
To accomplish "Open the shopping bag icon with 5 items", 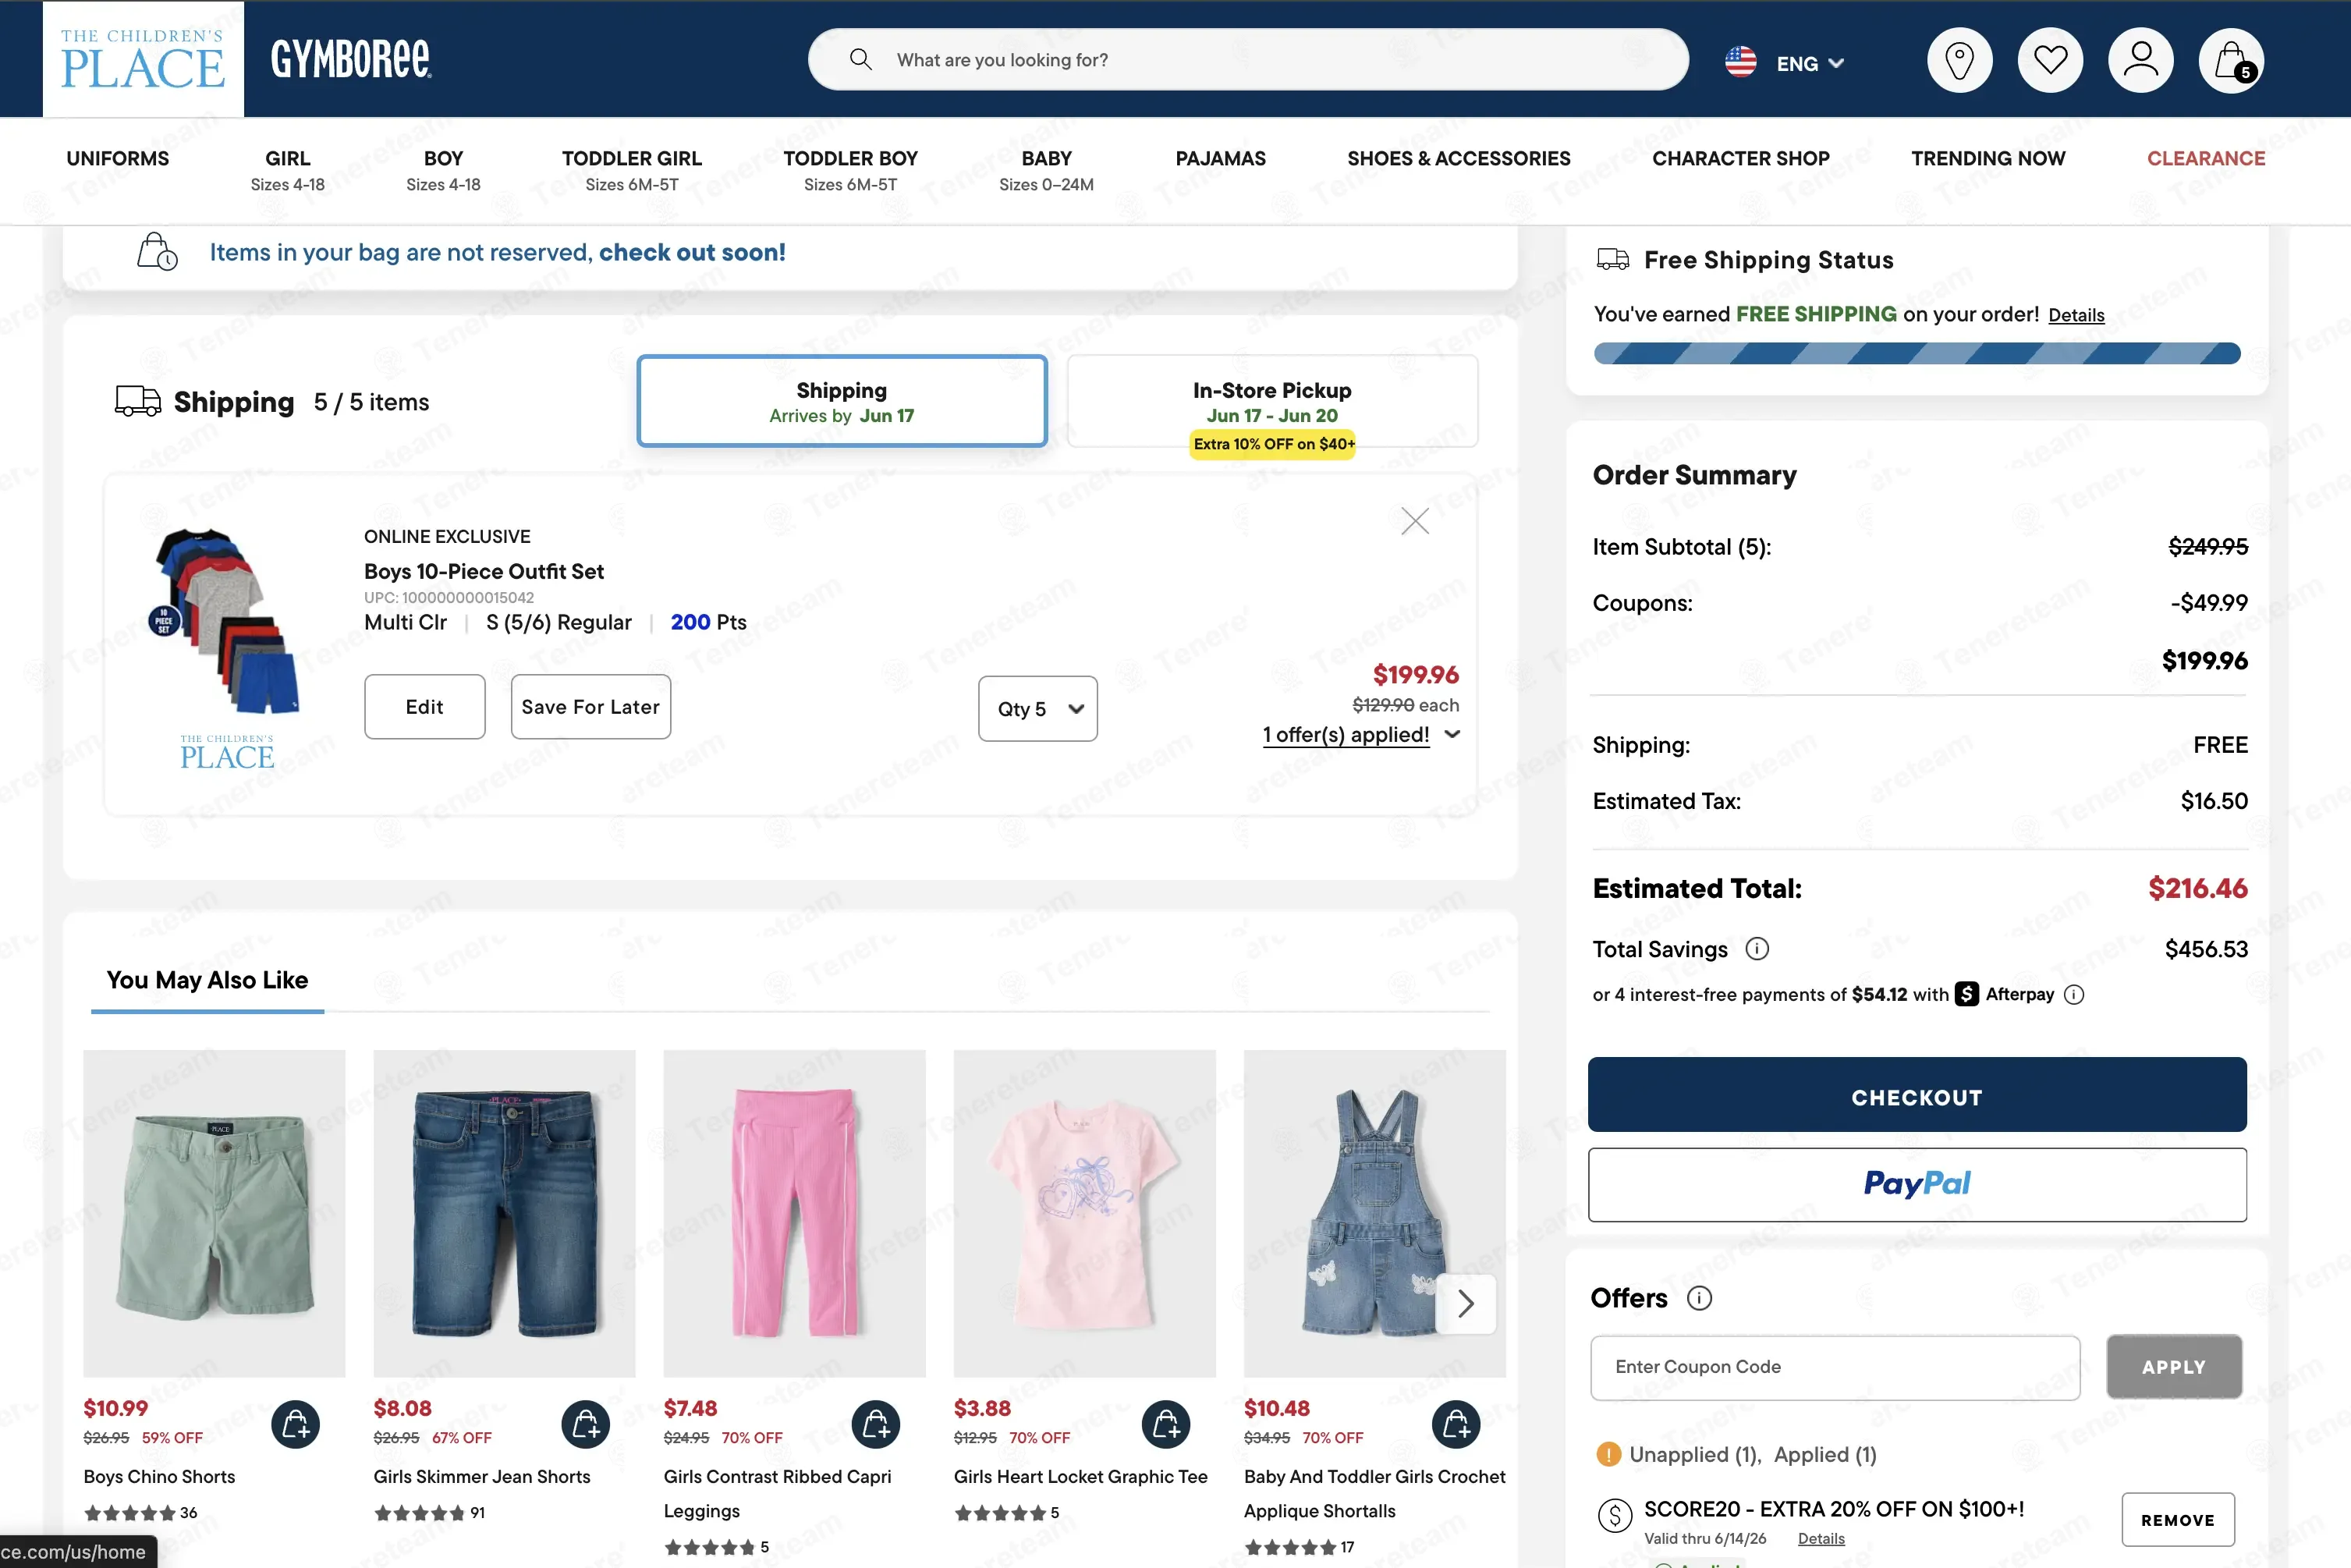I will click(2231, 61).
